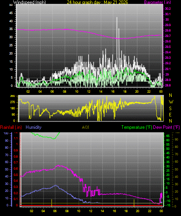Click the 24 hour graph day title

(x=97, y=2)
